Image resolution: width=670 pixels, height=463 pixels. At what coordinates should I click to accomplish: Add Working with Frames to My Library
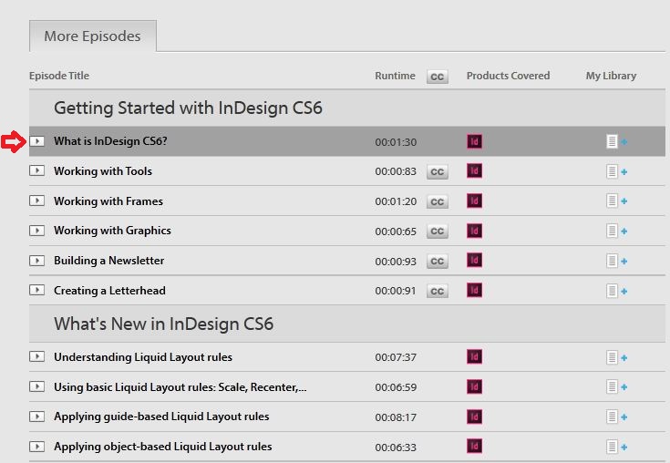point(616,201)
